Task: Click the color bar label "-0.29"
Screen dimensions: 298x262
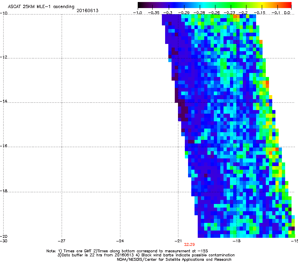Action: click(x=184, y=13)
